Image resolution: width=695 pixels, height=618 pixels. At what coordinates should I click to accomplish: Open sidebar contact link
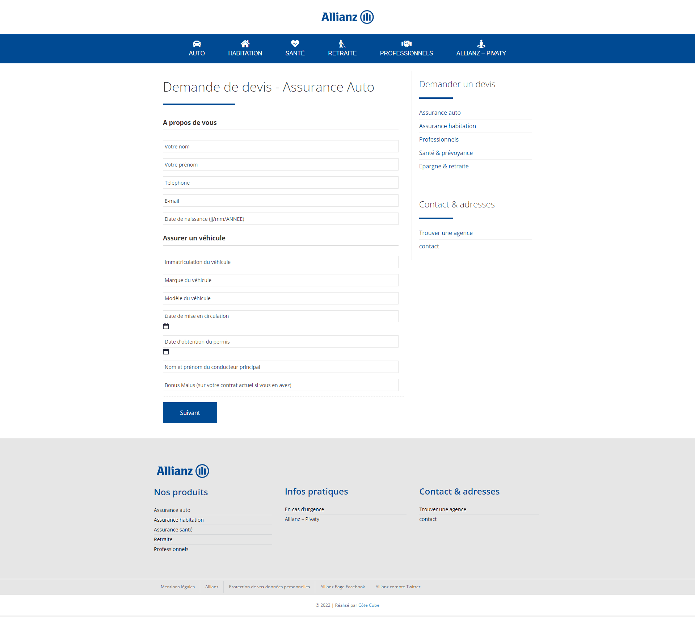pos(429,246)
